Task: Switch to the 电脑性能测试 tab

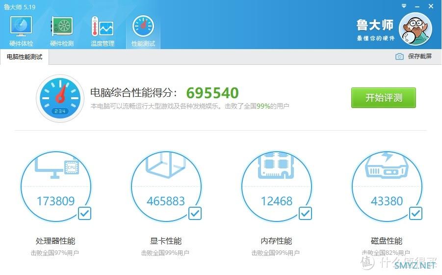Action: click(x=25, y=56)
